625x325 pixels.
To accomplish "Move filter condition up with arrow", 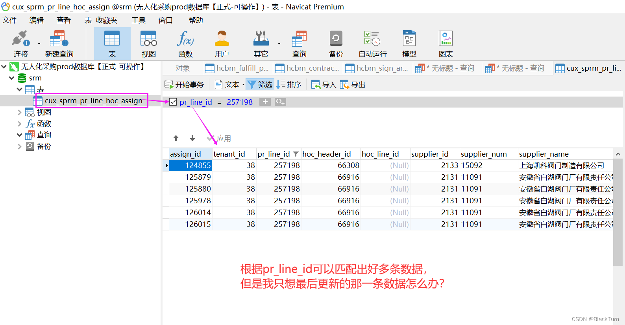I will pyautogui.click(x=176, y=138).
